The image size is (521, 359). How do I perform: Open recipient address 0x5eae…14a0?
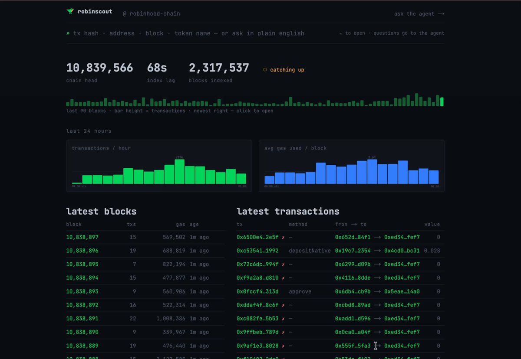tap(402, 291)
